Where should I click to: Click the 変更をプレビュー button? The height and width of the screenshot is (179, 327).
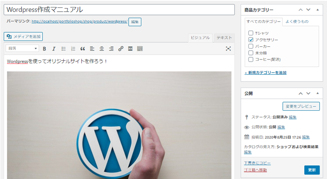coord(301,106)
